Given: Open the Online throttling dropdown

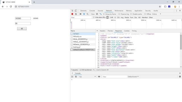Looking at the screenshot, I should pos(156,14).
